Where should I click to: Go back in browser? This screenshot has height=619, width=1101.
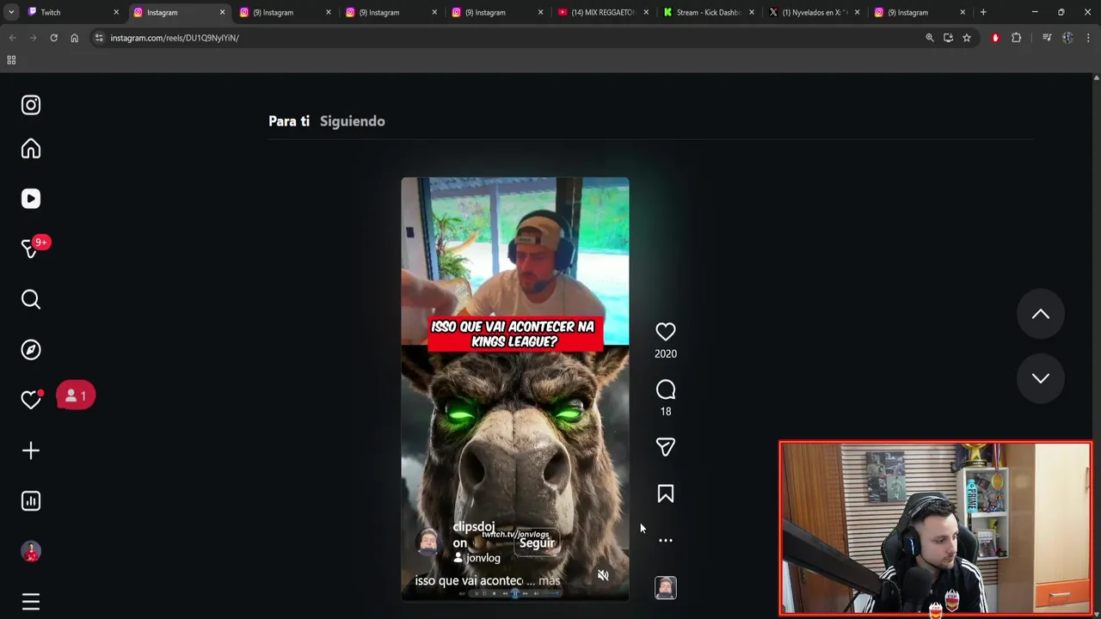(12, 38)
